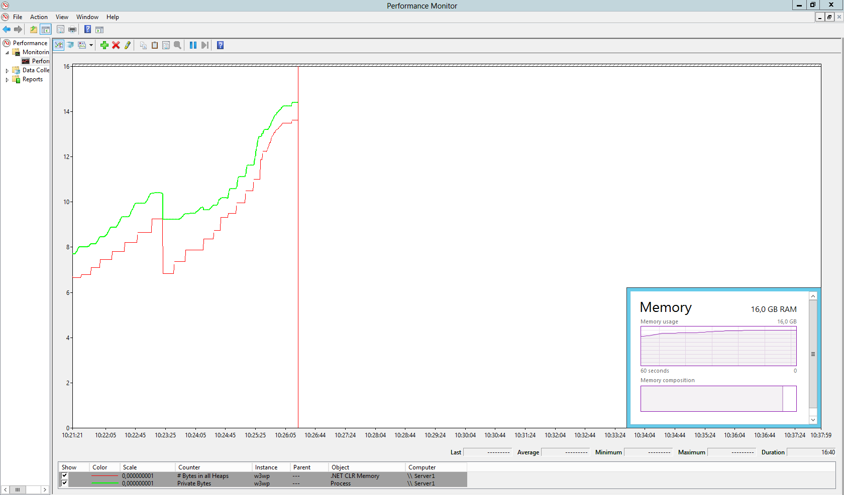Open graph Properties icon in toolbar
844x495 pixels.
(166, 45)
